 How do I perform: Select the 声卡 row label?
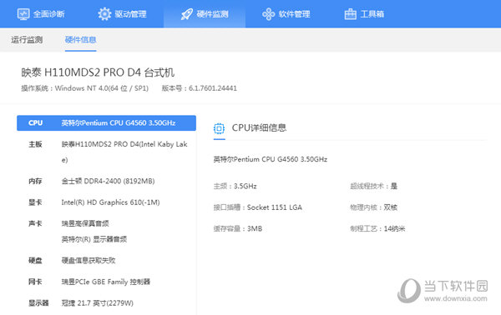click(35, 223)
